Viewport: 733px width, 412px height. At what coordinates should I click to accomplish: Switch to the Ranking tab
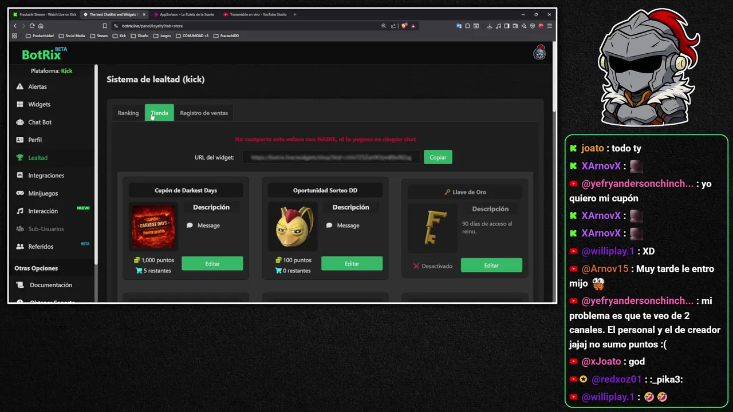click(128, 113)
